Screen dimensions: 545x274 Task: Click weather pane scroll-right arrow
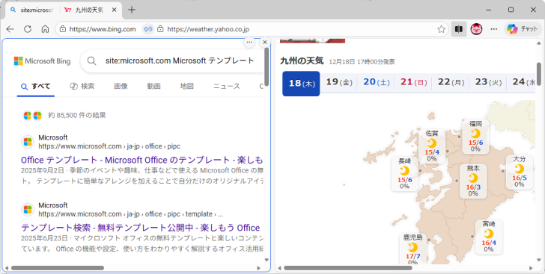point(531,268)
